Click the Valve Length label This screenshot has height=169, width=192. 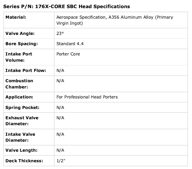(x=21, y=150)
